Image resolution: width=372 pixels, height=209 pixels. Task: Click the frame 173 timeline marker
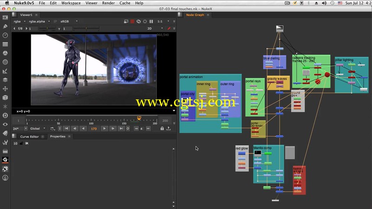(139, 118)
